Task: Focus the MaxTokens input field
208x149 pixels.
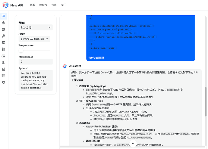Action: 36,62
